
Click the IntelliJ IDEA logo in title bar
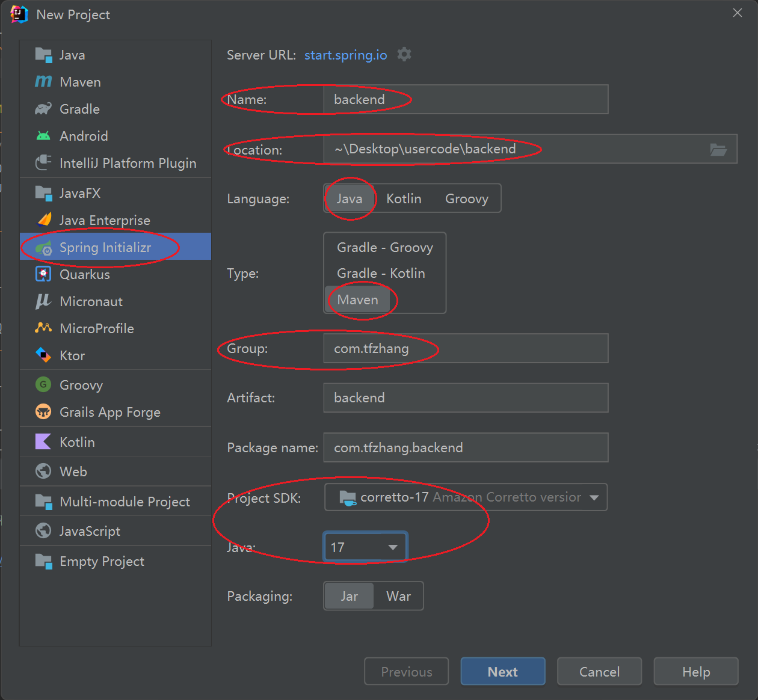click(19, 14)
